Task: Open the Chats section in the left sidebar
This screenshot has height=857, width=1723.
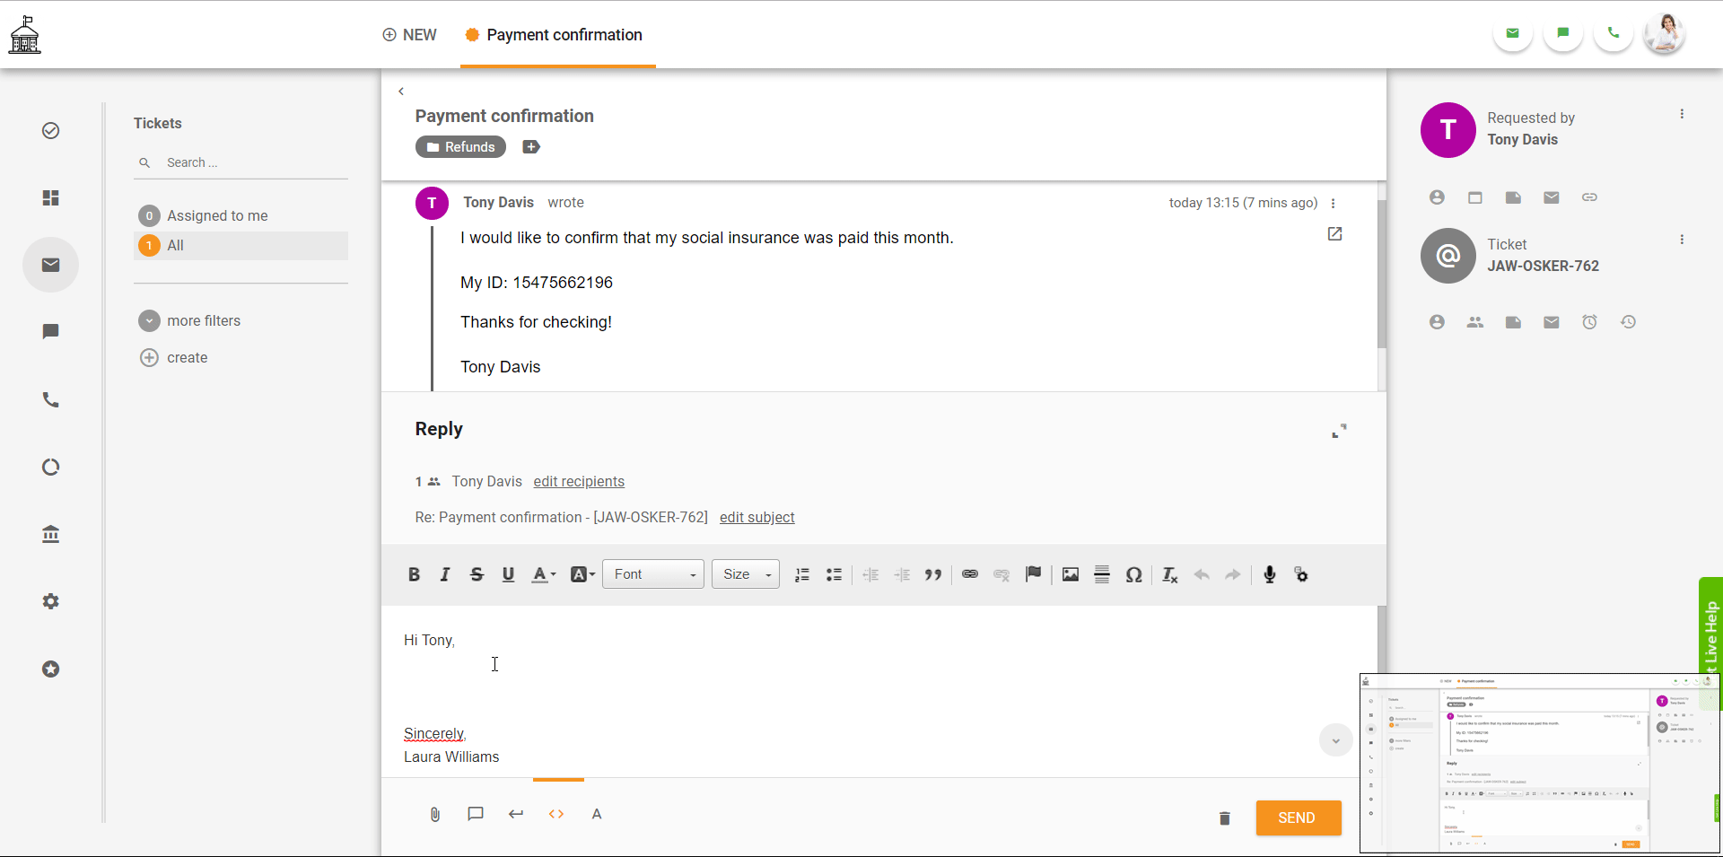Action: [50, 331]
